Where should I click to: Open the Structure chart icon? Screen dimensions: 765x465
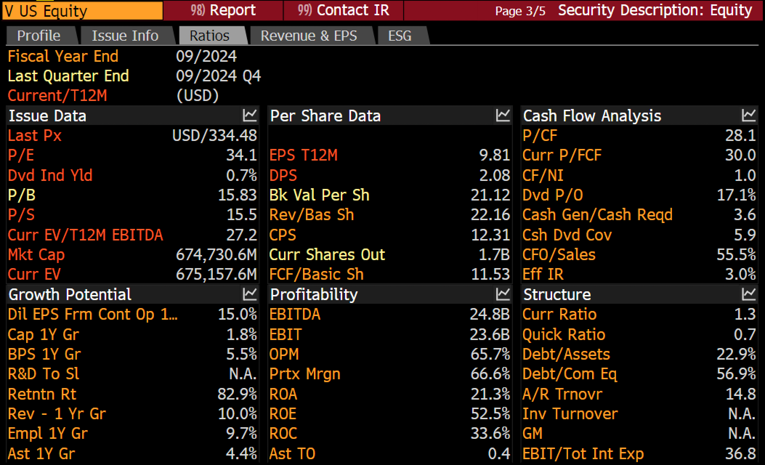coord(749,294)
